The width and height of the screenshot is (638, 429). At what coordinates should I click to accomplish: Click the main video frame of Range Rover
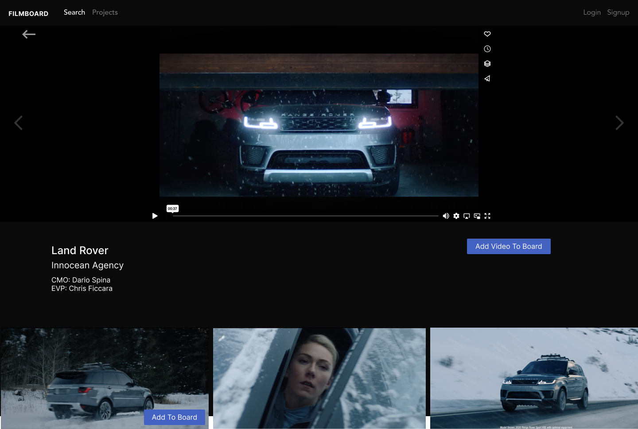[319, 125]
